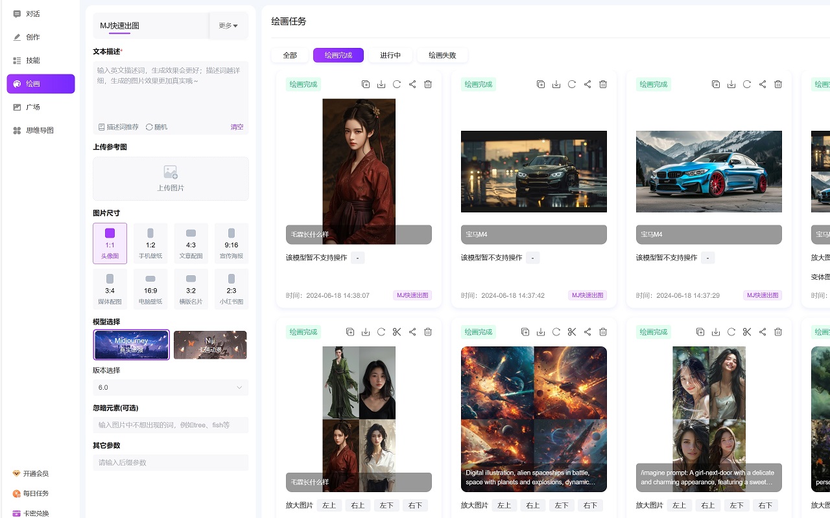Click the 随机 random prompt button
Image resolution: width=830 pixels, height=518 pixels.
157,127
